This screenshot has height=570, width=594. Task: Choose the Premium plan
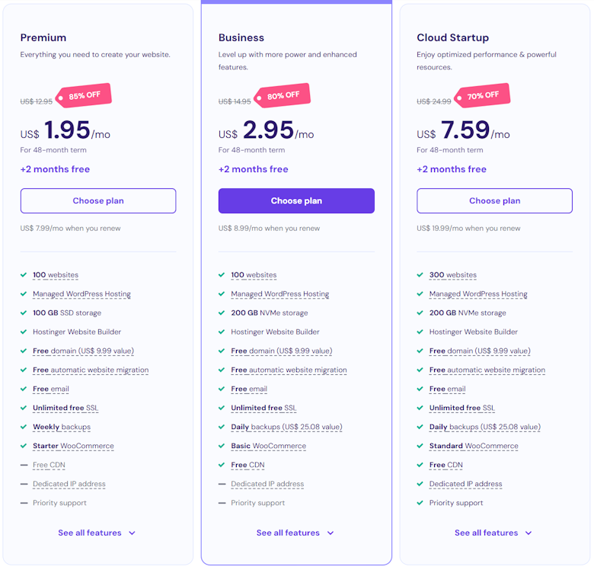click(98, 201)
